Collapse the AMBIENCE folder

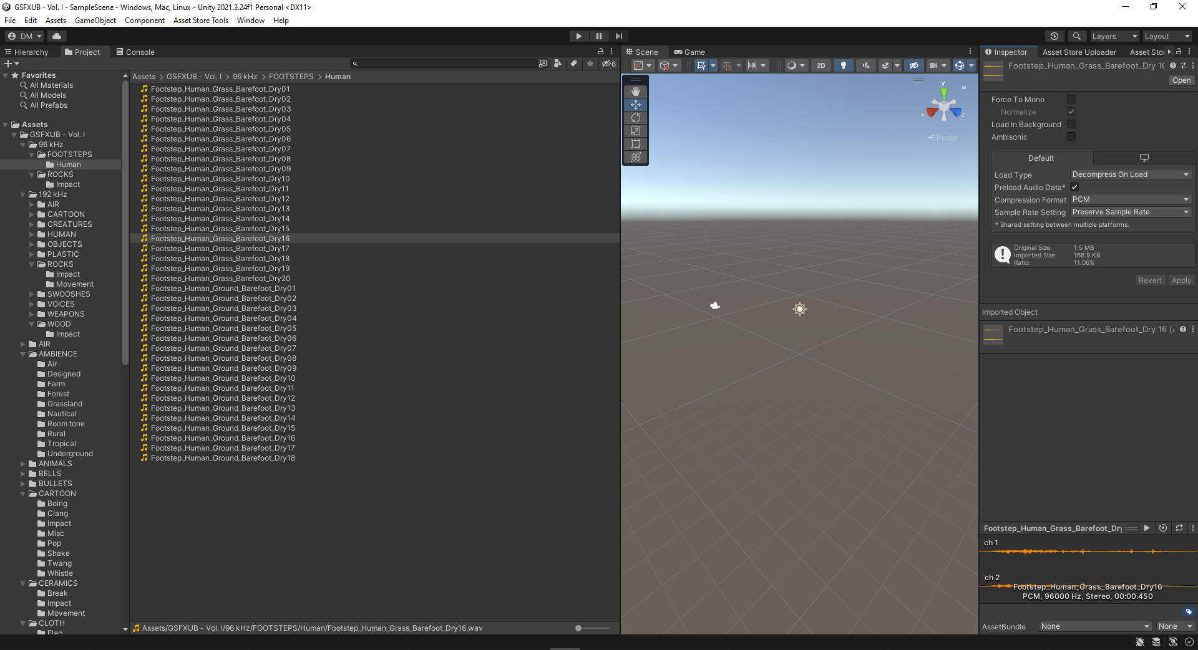tap(23, 354)
